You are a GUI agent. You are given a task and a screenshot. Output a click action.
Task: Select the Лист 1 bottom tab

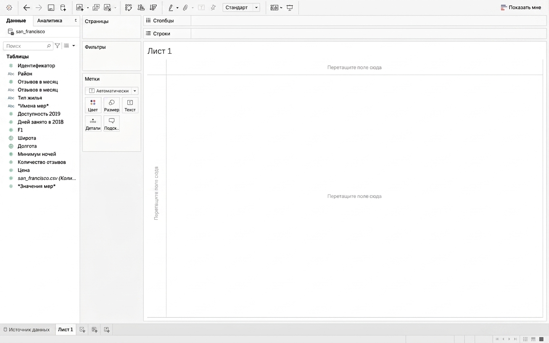coord(66,330)
